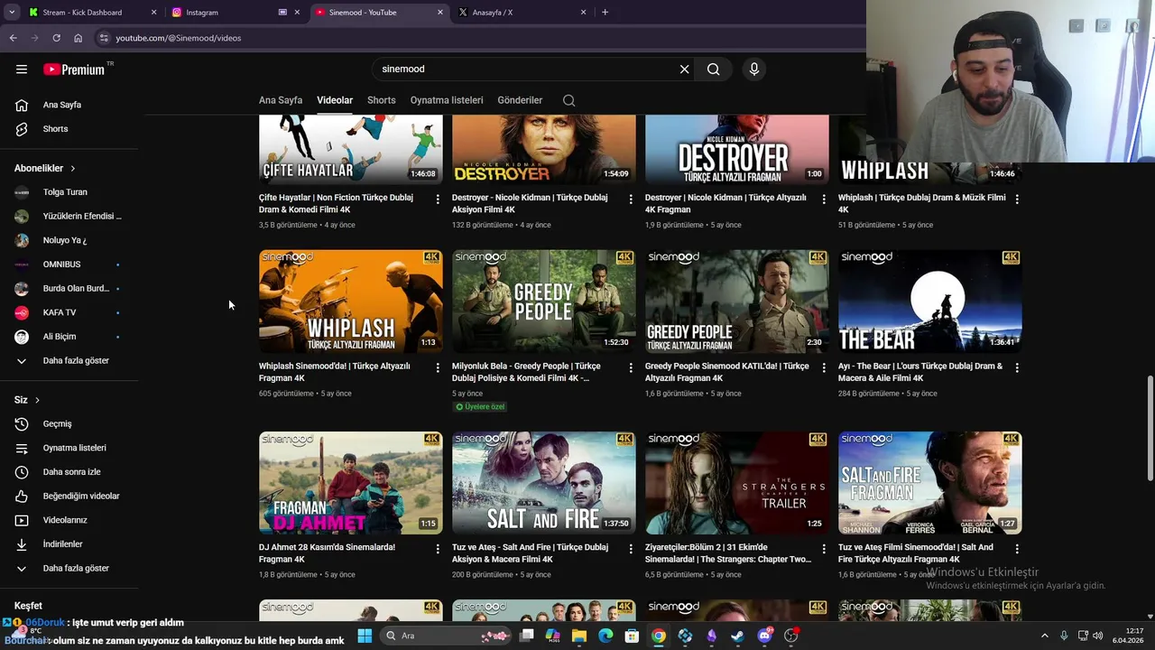
Task: Switch to the Anasayfa / X browser tab
Action: tap(522, 13)
